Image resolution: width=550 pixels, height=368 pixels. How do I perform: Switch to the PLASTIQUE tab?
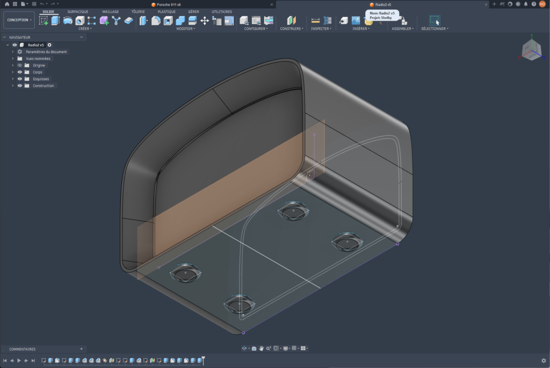tap(167, 12)
